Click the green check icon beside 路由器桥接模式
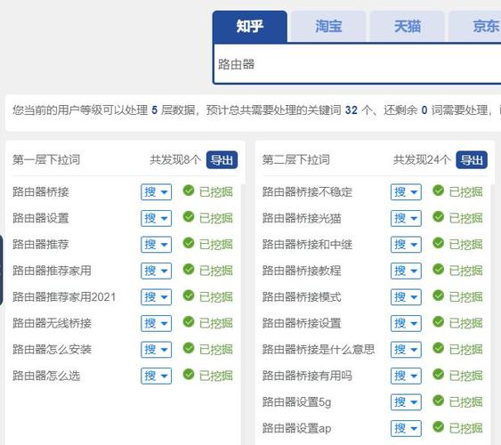Screen dimensions: 501x445 [439, 295]
